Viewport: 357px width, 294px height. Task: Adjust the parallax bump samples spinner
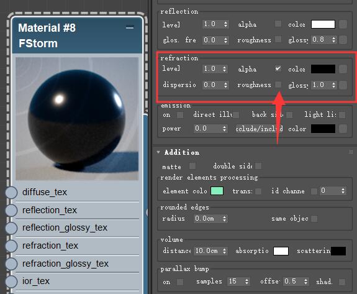(x=247, y=282)
